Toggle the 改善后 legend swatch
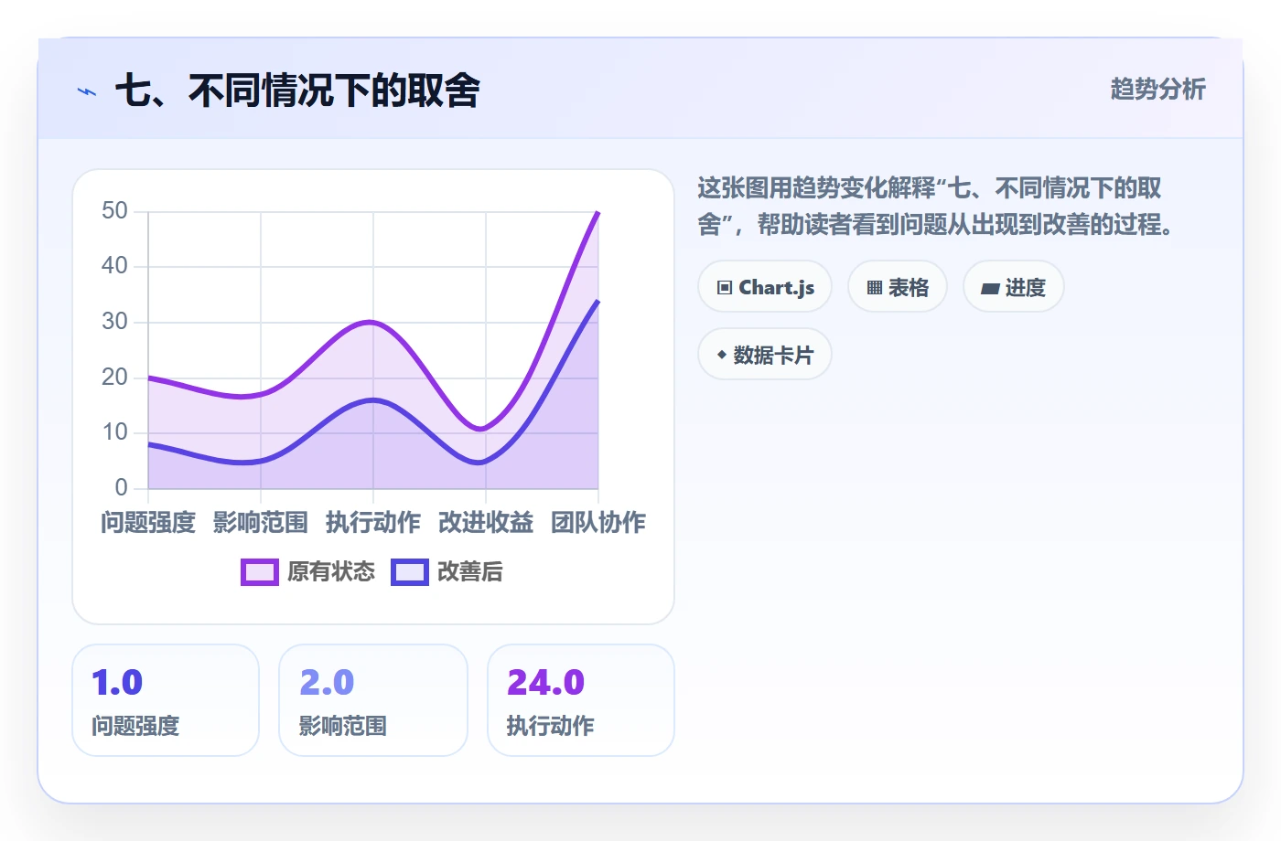 pos(410,572)
